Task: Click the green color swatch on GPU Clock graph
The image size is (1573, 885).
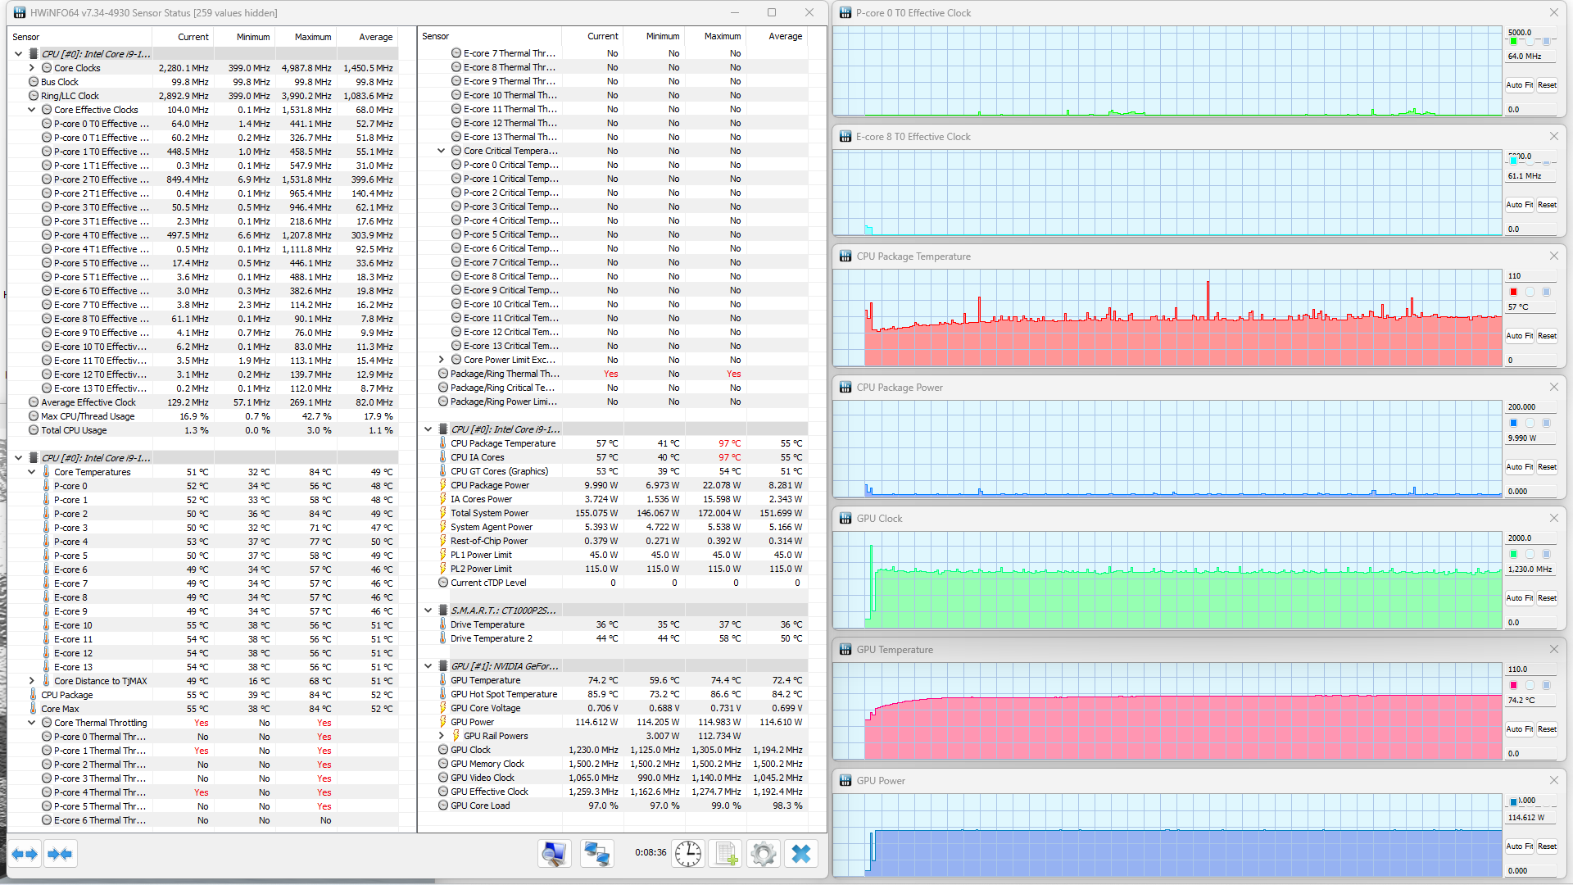Action: coord(1513,554)
